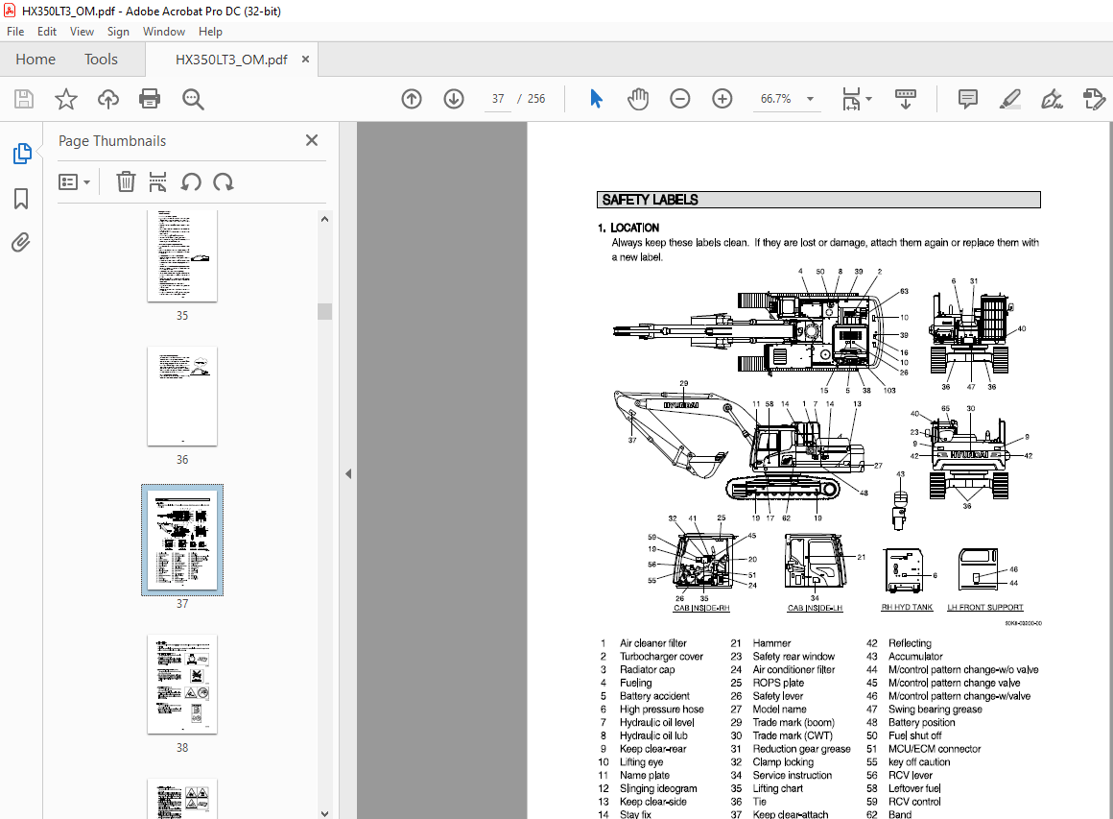The image size is (1113, 819).
Task: Open the Window menu
Action: pos(164,32)
